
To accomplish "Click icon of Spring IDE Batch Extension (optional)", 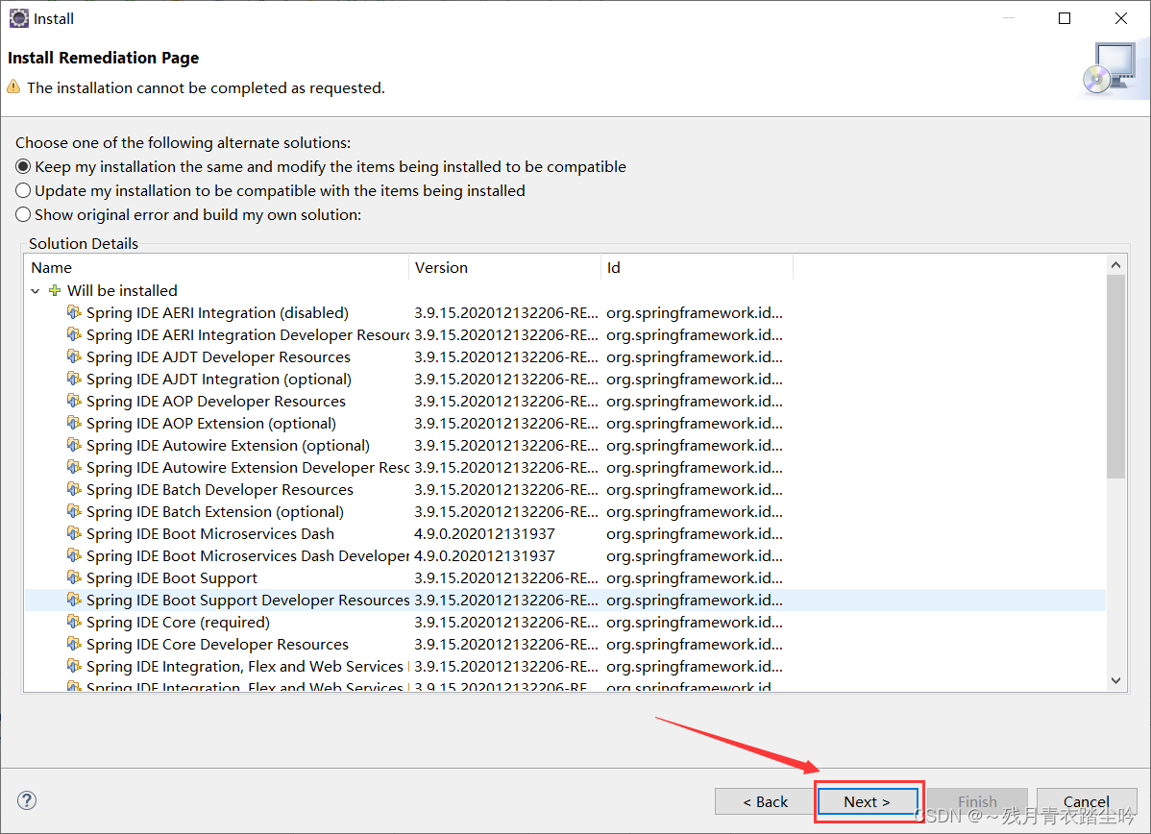I will (x=74, y=511).
